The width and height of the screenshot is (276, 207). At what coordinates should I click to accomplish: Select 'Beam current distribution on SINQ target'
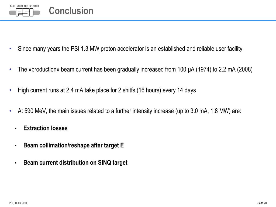[75, 163]
